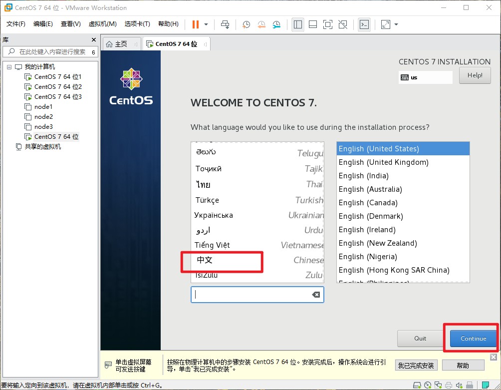Click stretch guest display icon
This screenshot has width=501, height=390.
click(386, 24)
